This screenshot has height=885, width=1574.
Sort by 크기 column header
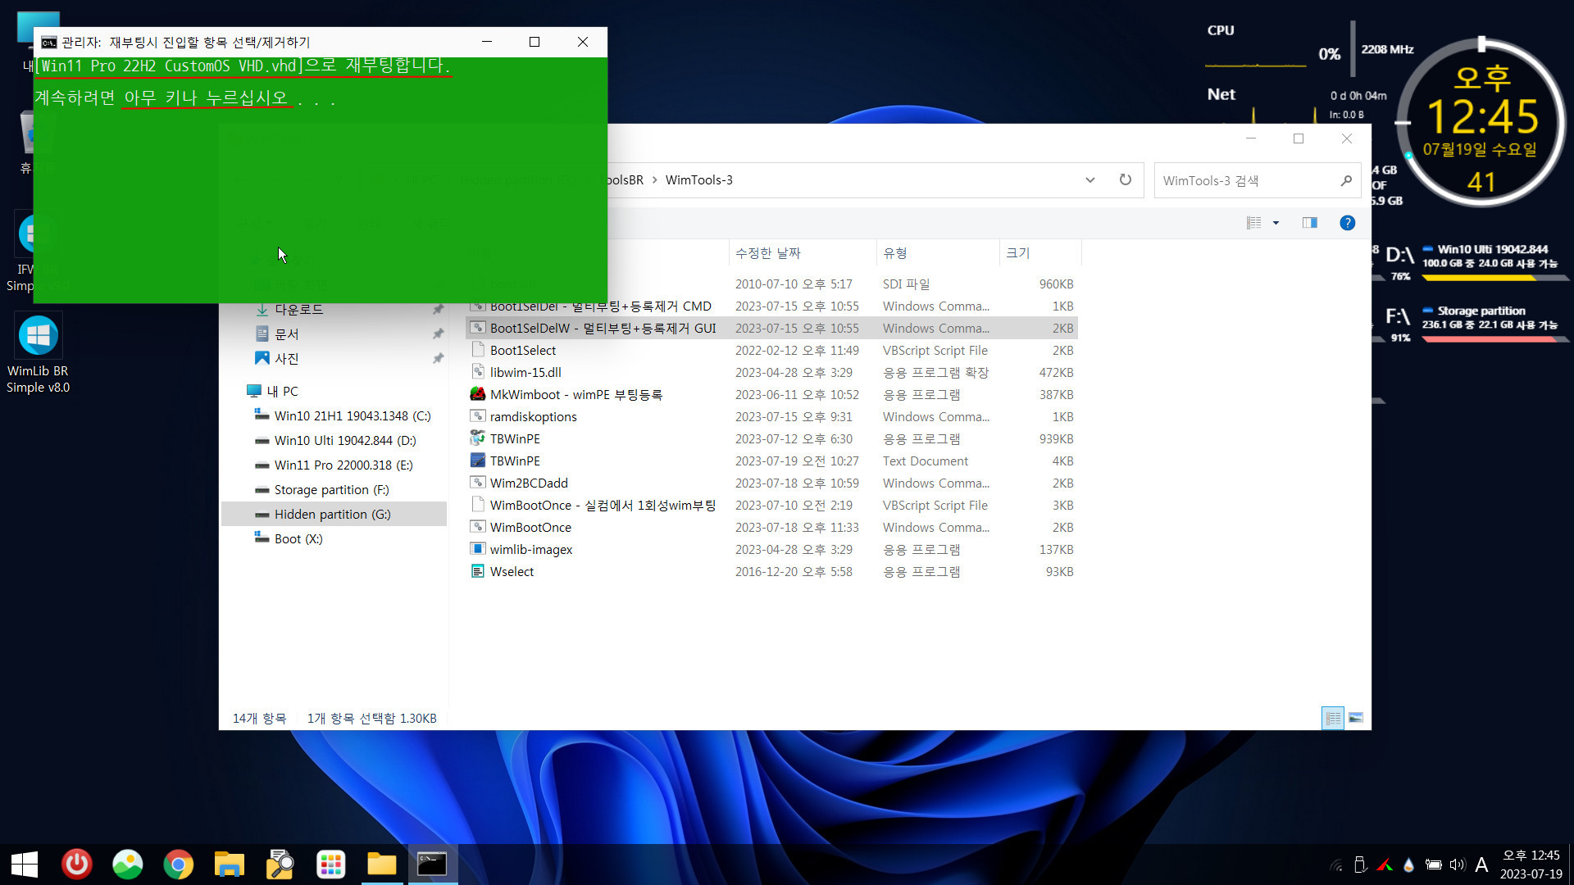pos(1040,253)
